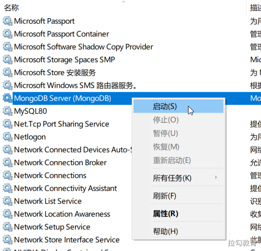This screenshot has width=261, height=251.
Task: Click the Network List Service gear icon
Action: point(8,201)
